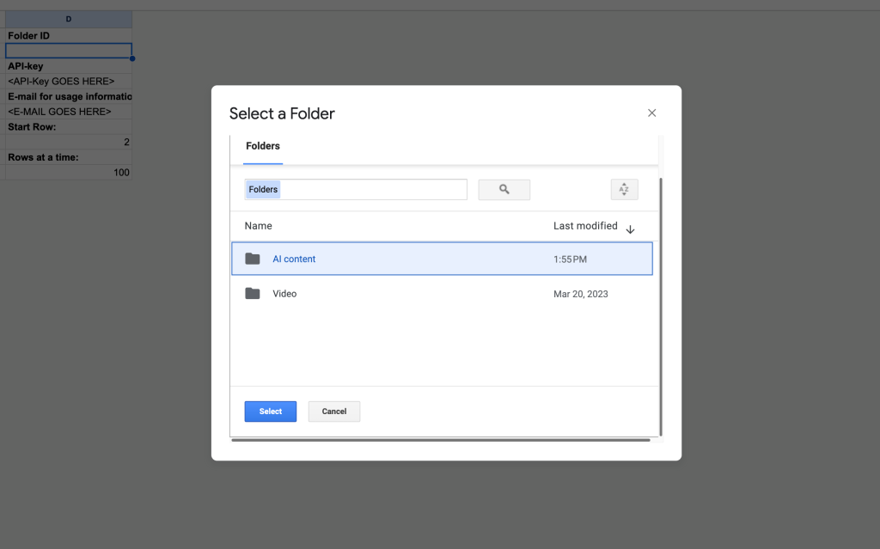The image size is (880, 549).
Task: Click the dialog's vertical scrollbar
Action: coord(660,301)
